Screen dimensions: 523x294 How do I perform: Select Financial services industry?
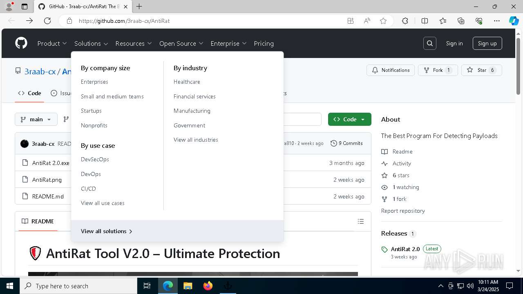tap(194, 96)
